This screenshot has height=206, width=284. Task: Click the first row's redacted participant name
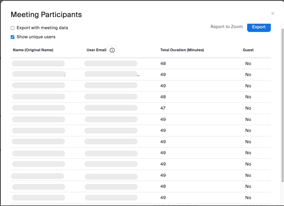coord(38,64)
